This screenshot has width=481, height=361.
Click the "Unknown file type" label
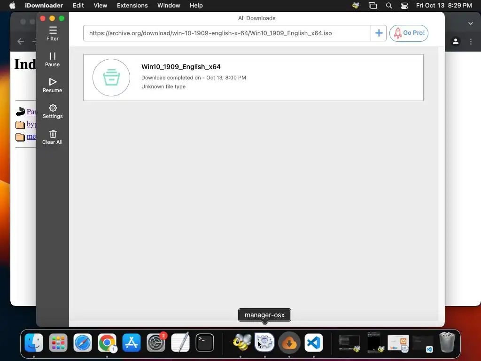163,86
